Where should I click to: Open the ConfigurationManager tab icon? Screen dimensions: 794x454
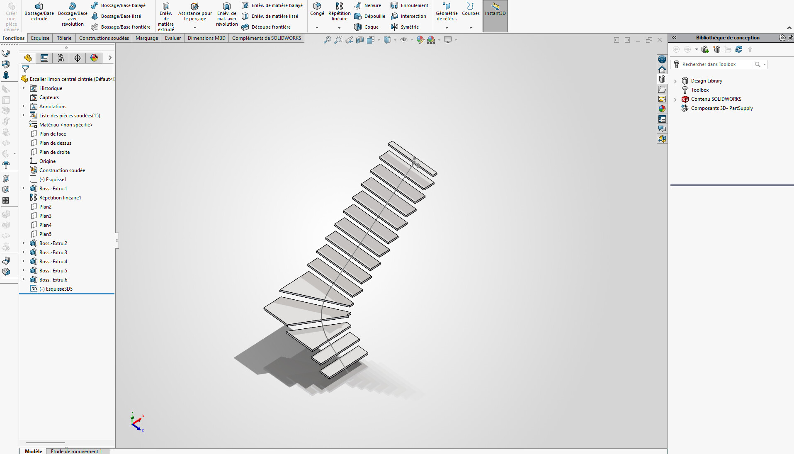(x=61, y=58)
